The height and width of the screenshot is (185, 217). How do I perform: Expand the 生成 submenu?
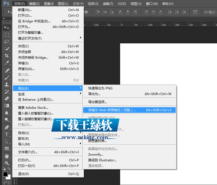tap(48, 94)
